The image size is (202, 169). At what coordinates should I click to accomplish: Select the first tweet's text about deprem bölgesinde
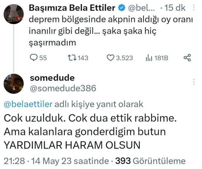(111, 31)
